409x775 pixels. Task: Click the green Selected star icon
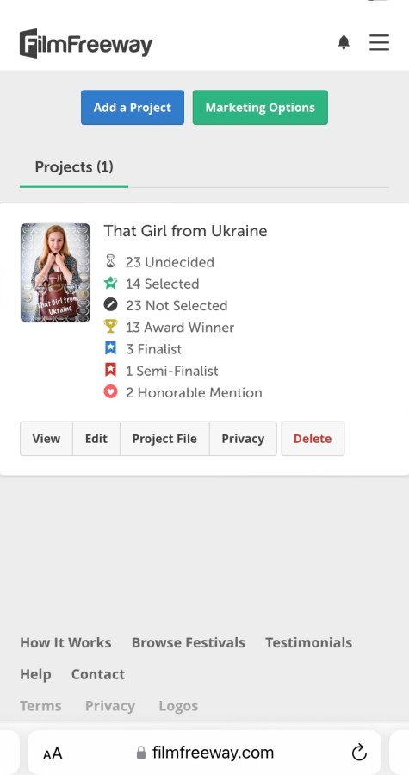111,284
